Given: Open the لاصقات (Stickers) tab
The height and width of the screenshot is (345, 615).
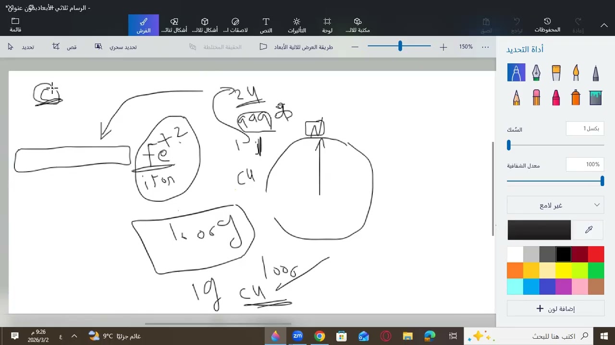Looking at the screenshot, I should 235,25.
